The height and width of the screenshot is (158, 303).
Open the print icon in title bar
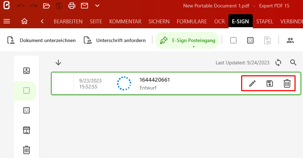[72, 6]
